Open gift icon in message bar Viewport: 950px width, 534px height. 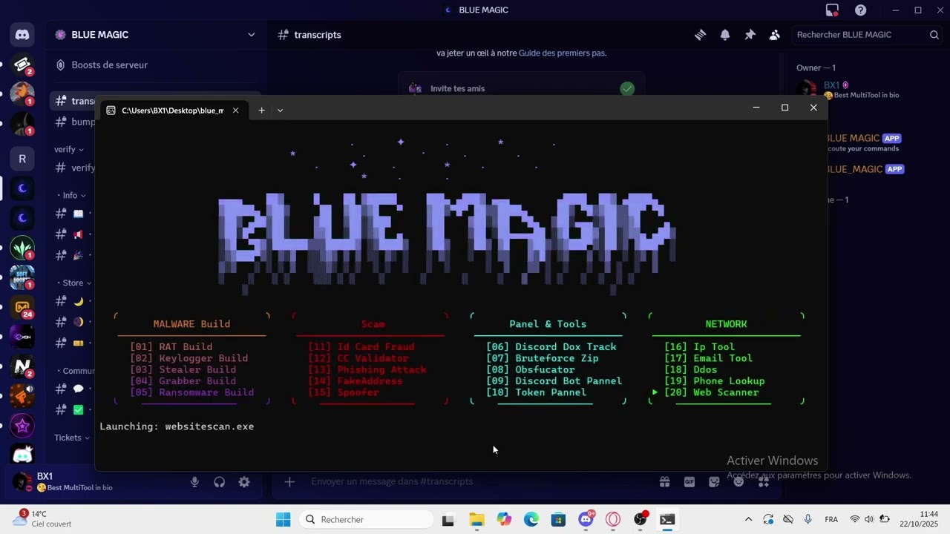(x=664, y=482)
